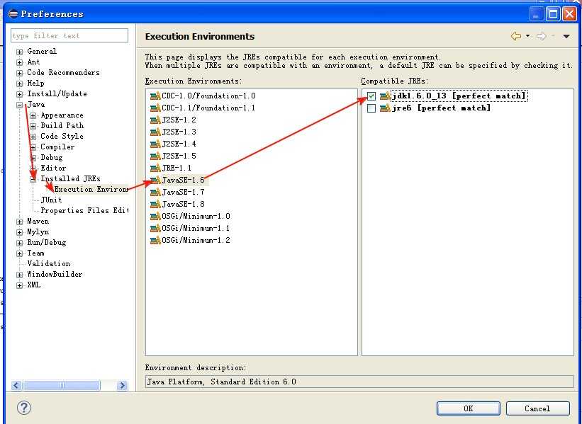Expand the Team tree node
This screenshot has height=424, width=582.
tap(20, 253)
